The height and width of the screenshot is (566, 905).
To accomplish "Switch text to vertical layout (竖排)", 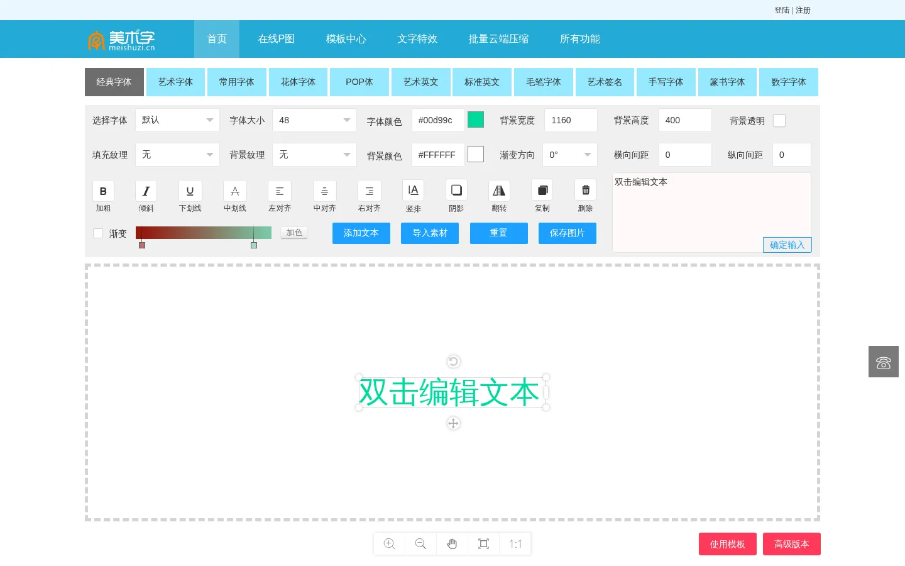I will tap(413, 191).
